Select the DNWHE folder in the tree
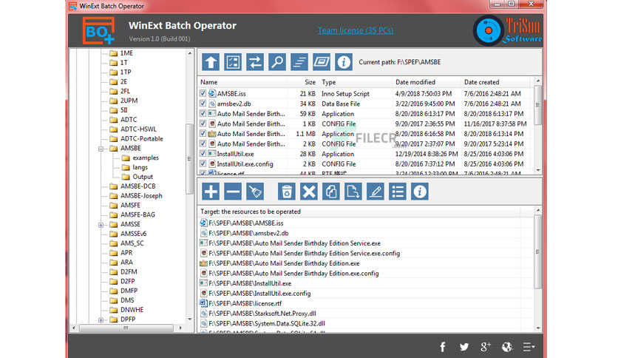This screenshot has width=618, height=358. point(132,310)
